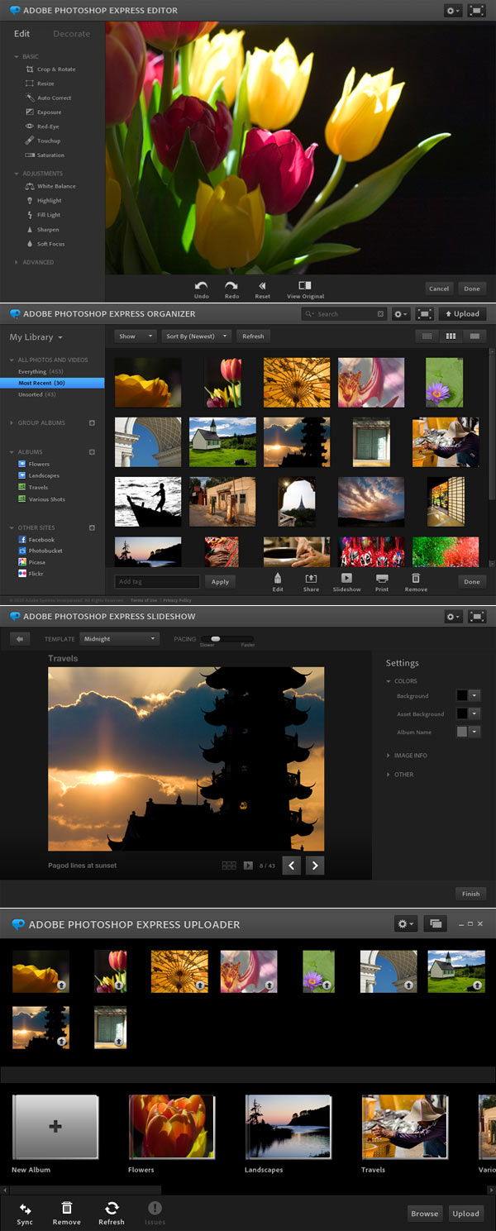Click the Print icon in organizer

point(381,579)
